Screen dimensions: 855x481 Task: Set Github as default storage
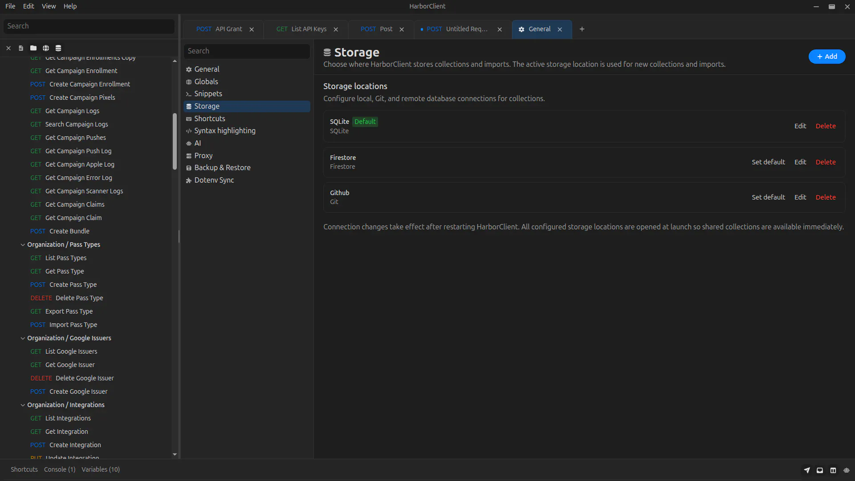point(768,197)
